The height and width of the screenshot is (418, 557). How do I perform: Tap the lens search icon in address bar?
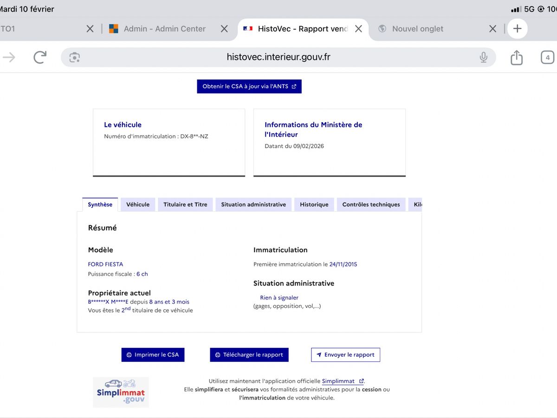[74, 57]
